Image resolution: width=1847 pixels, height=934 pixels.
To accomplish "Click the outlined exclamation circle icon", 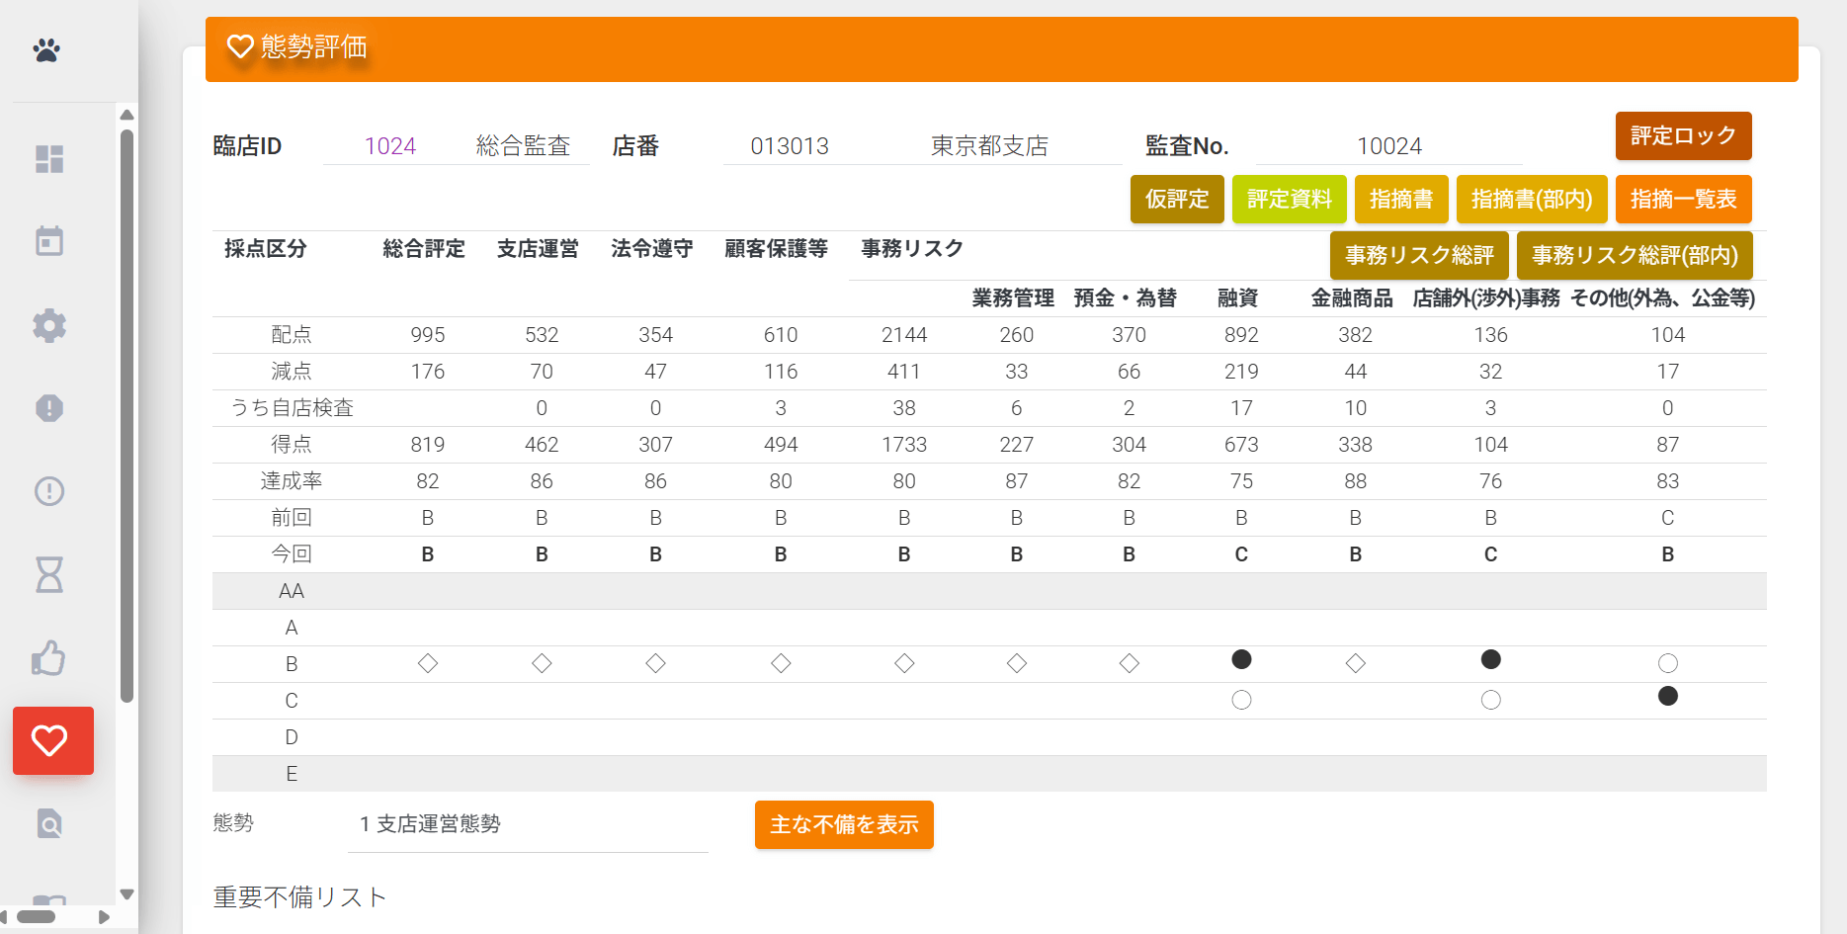I will (49, 491).
